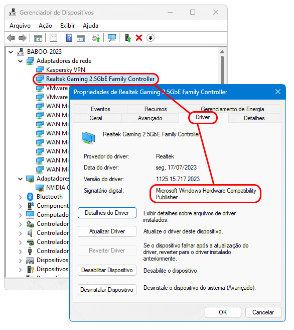Click the network adapter icon in Properties dialog
This screenshot has height=330, width=294.
pos(88,138)
